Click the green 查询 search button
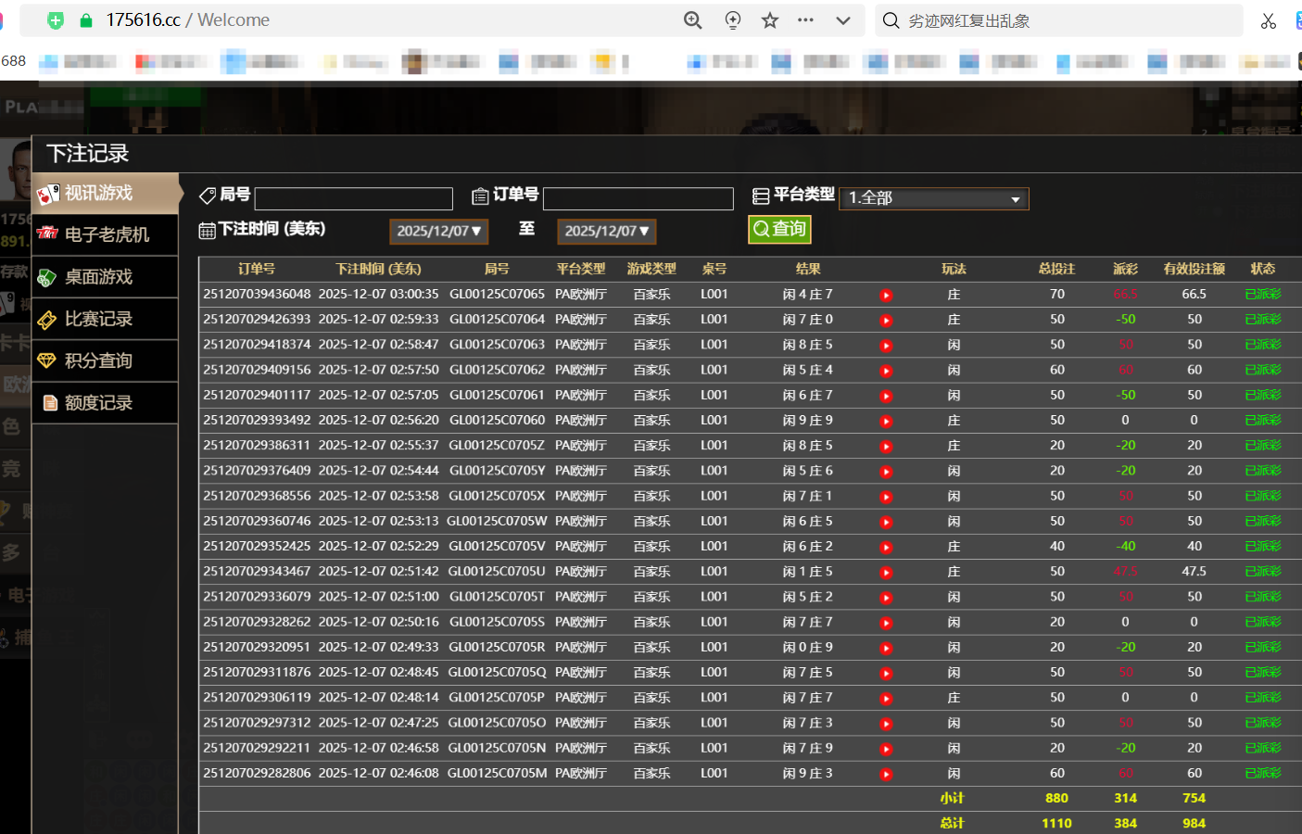 click(779, 229)
